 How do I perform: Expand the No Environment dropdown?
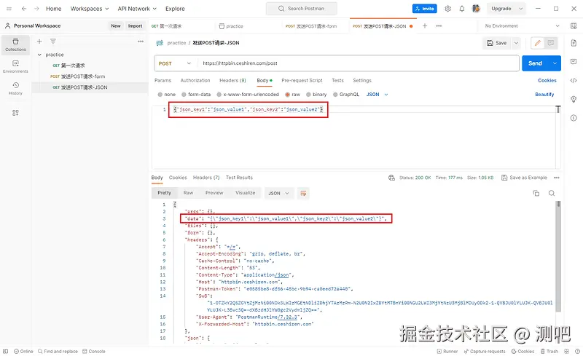click(x=522, y=26)
